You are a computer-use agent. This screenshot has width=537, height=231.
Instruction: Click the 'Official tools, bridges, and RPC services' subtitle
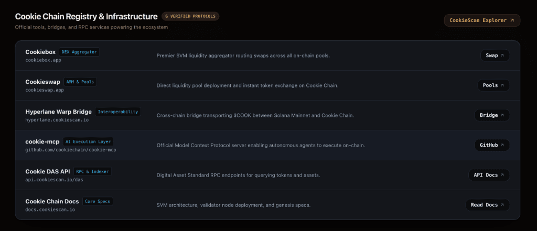[x=91, y=27]
